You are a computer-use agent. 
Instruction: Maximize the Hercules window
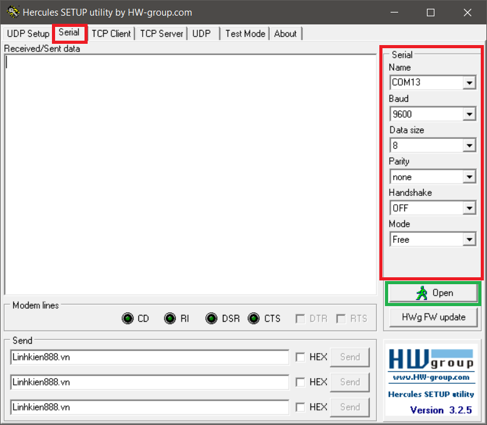pyautogui.click(x=431, y=13)
